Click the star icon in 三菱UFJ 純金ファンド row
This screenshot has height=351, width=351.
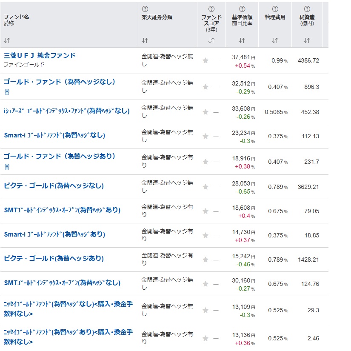[205, 61]
